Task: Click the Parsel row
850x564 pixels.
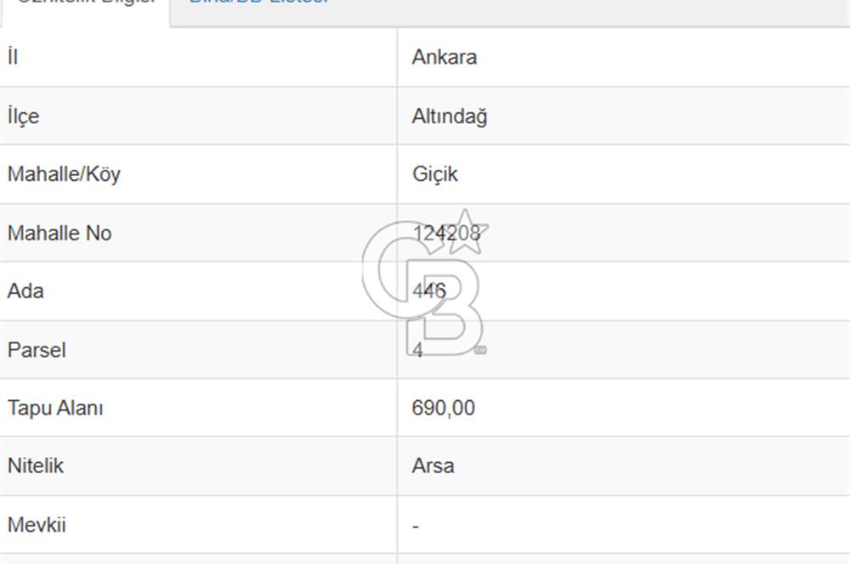Action: 195,349
